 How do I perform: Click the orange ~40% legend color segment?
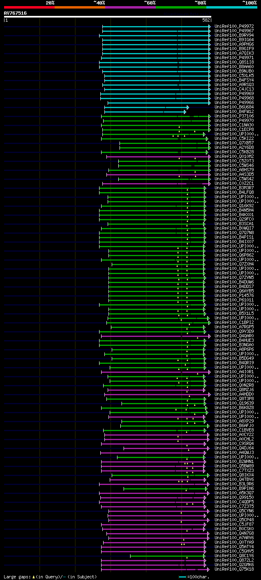pyautogui.click(x=80, y=7)
